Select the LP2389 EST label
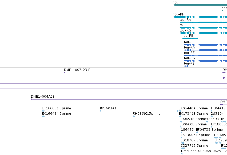The width and height of the screenshot is (227, 155). tap(221, 140)
